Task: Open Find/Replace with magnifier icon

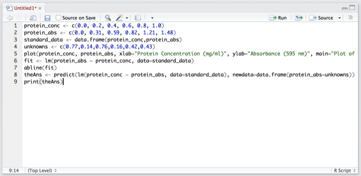Action: point(108,18)
